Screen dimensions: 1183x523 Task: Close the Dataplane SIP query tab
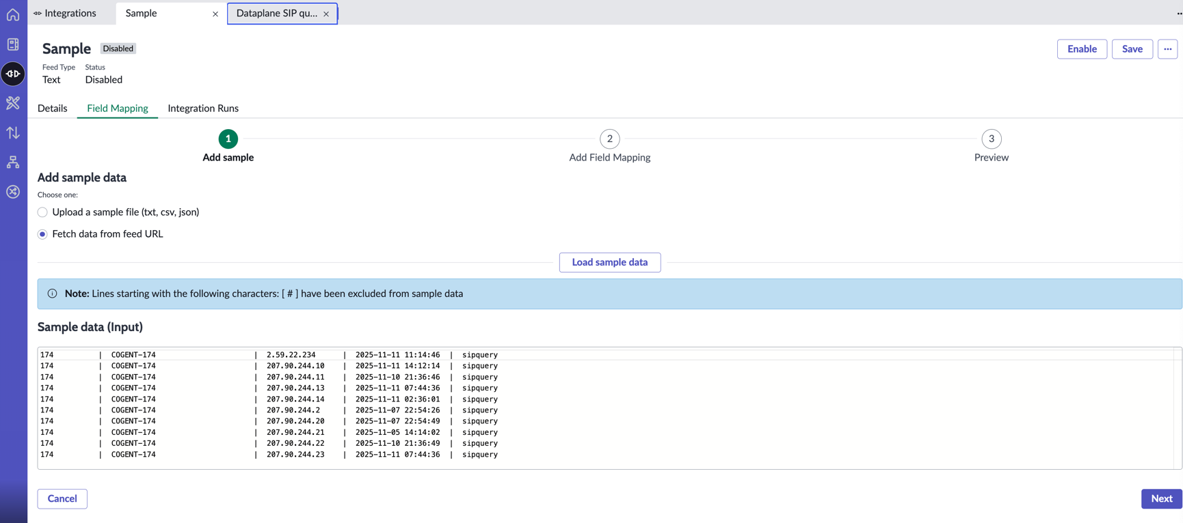point(326,14)
